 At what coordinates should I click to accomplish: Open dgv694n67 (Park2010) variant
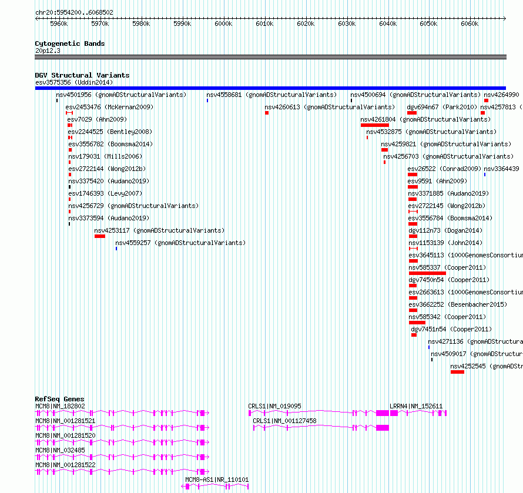point(442,107)
